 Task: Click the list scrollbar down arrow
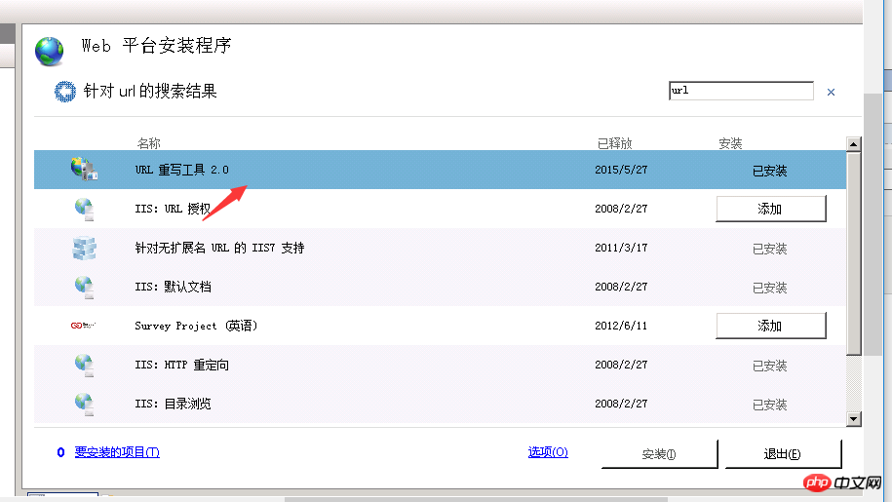coord(853,419)
